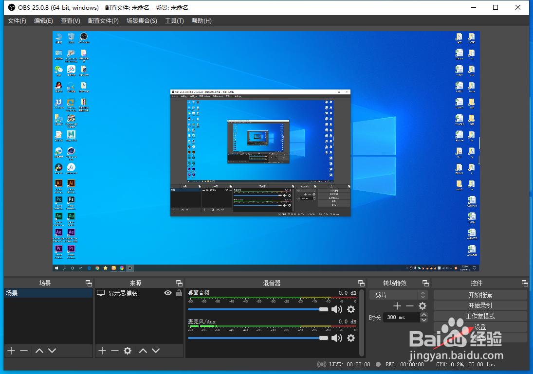Screen dimensions: 533x374
Task: Open 查看(V) menu
Action: [71, 21]
